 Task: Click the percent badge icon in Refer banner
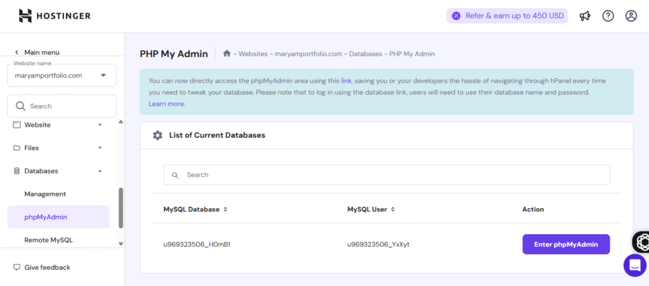456,16
